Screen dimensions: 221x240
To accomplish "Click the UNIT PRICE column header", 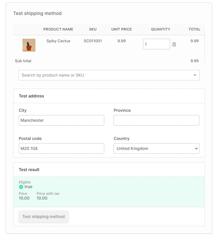I will tap(121, 29).
